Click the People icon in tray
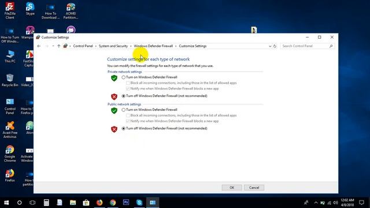The image size is (370, 208). (x=306, y=203)
